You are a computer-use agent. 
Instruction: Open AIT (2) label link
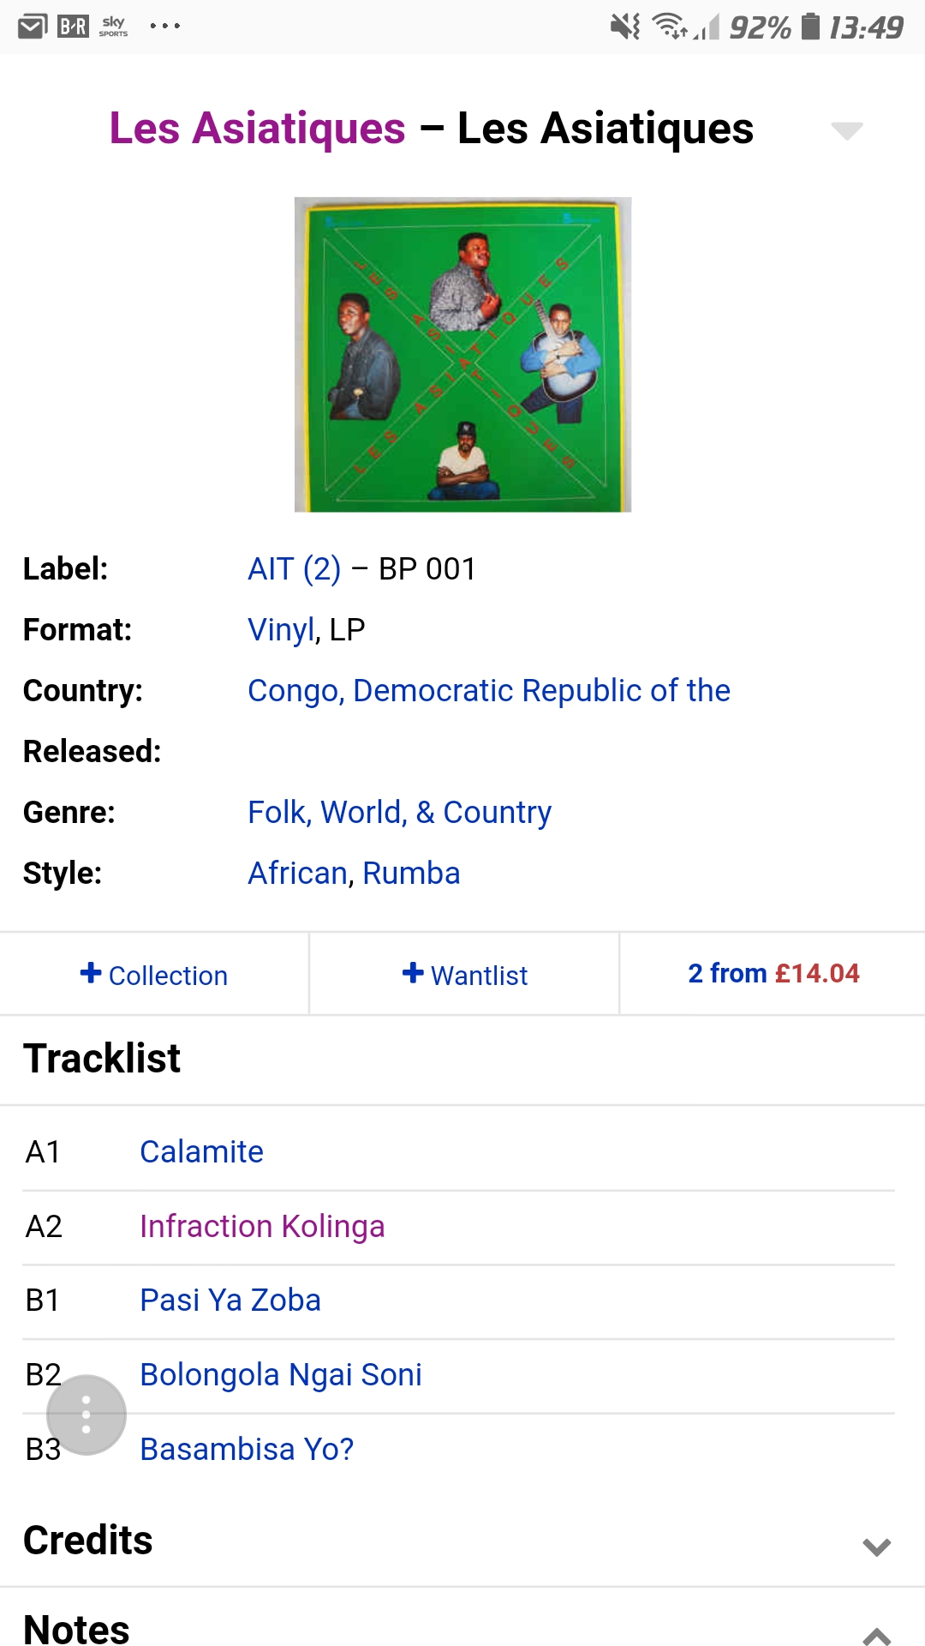tap(295, 569)
